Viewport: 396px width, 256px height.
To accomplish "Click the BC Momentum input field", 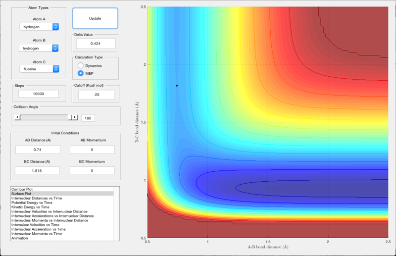I will tap(92, 170).
